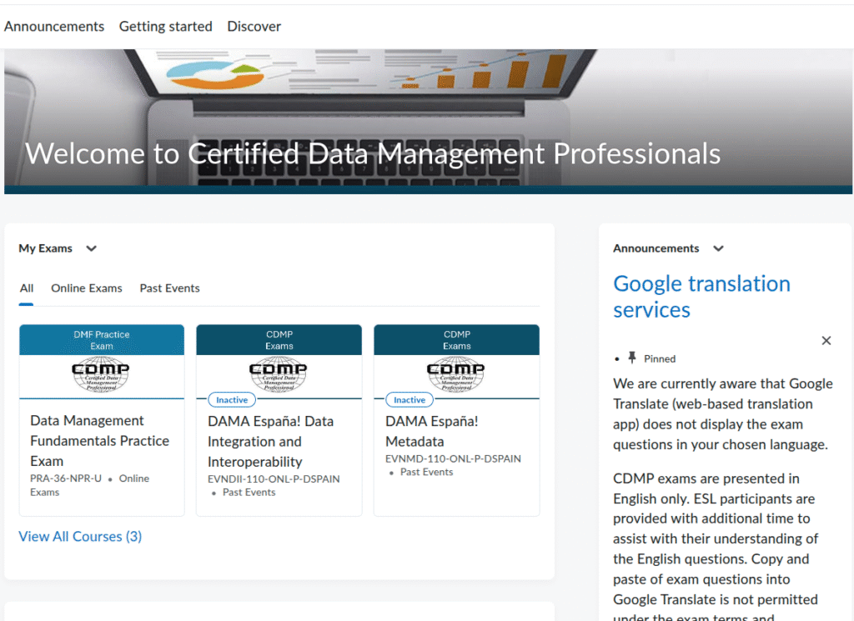Image resolution: width=854 pixels, height=621 pixels.
Task: Click the course code EVNMD-110-ONL-P-DSPAIN
Action: tap(453, 458)
